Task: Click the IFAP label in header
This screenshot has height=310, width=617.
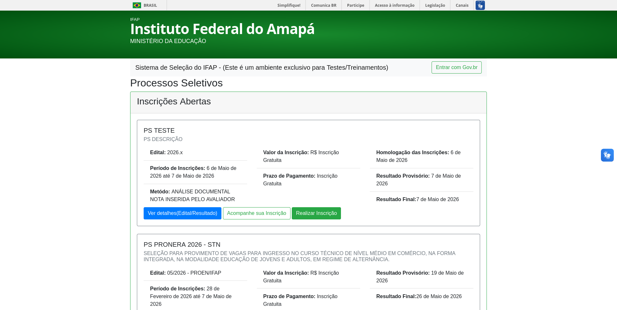Action: 135,20
